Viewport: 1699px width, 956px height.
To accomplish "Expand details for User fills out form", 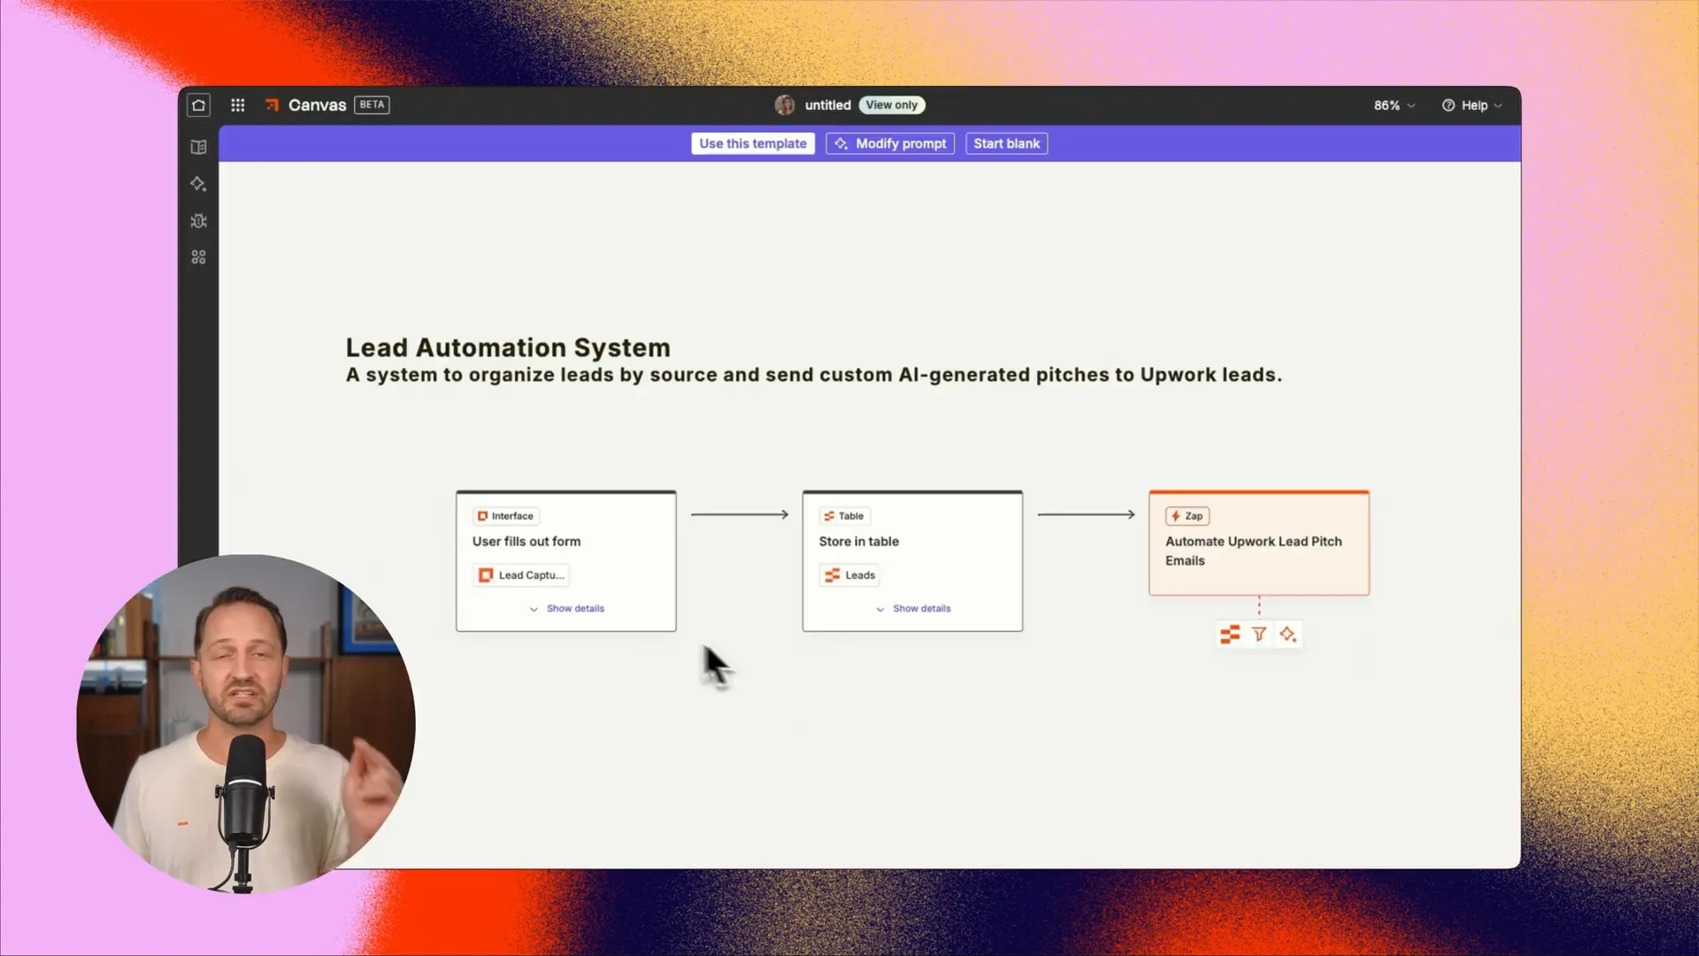I will 567,608.
